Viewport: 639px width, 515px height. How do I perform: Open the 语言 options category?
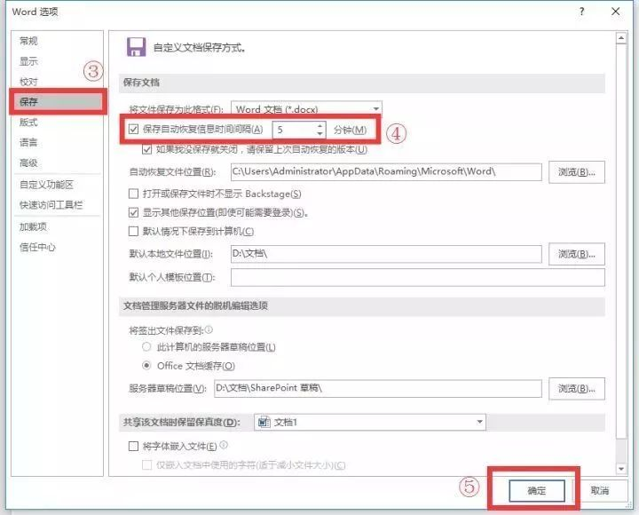pos(28,142)
